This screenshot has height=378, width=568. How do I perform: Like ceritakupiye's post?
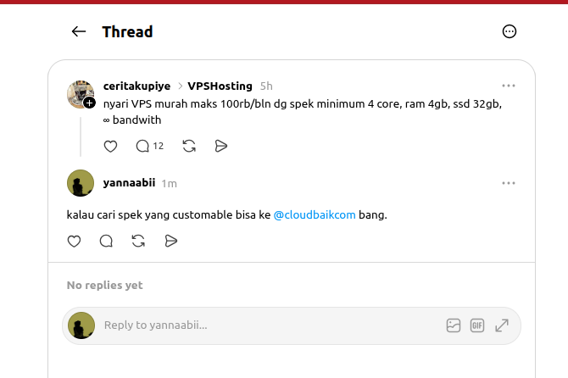click(x=110, y=147)
